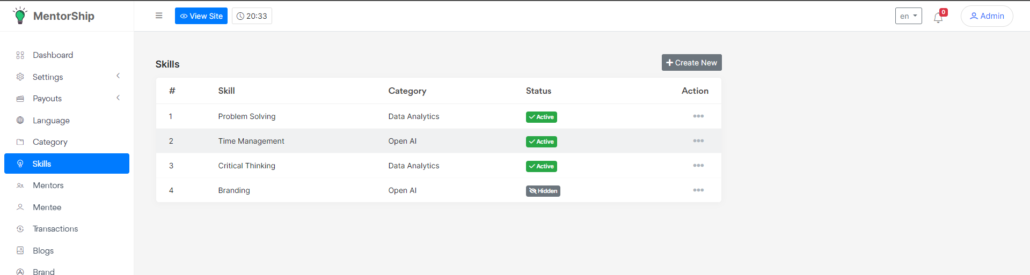Open action menu for Critical Thinking row
This screenshot has width=1030, height=275.
tap(698, 166)
